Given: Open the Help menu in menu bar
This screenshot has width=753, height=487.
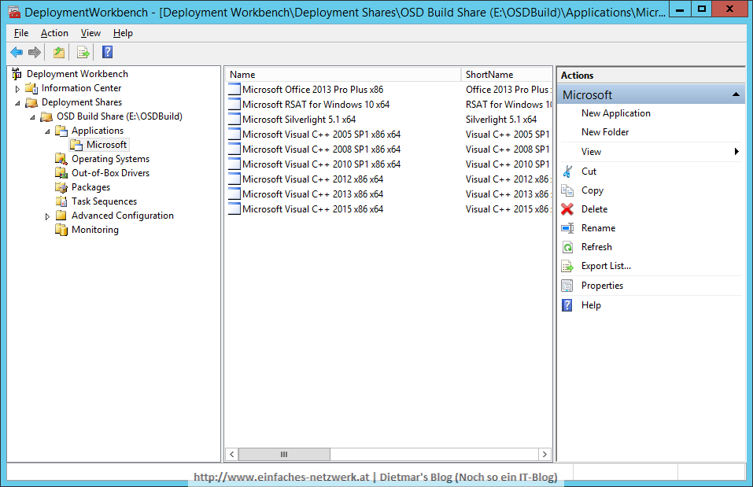Looking at the screenshot, I should click(123, 33).
